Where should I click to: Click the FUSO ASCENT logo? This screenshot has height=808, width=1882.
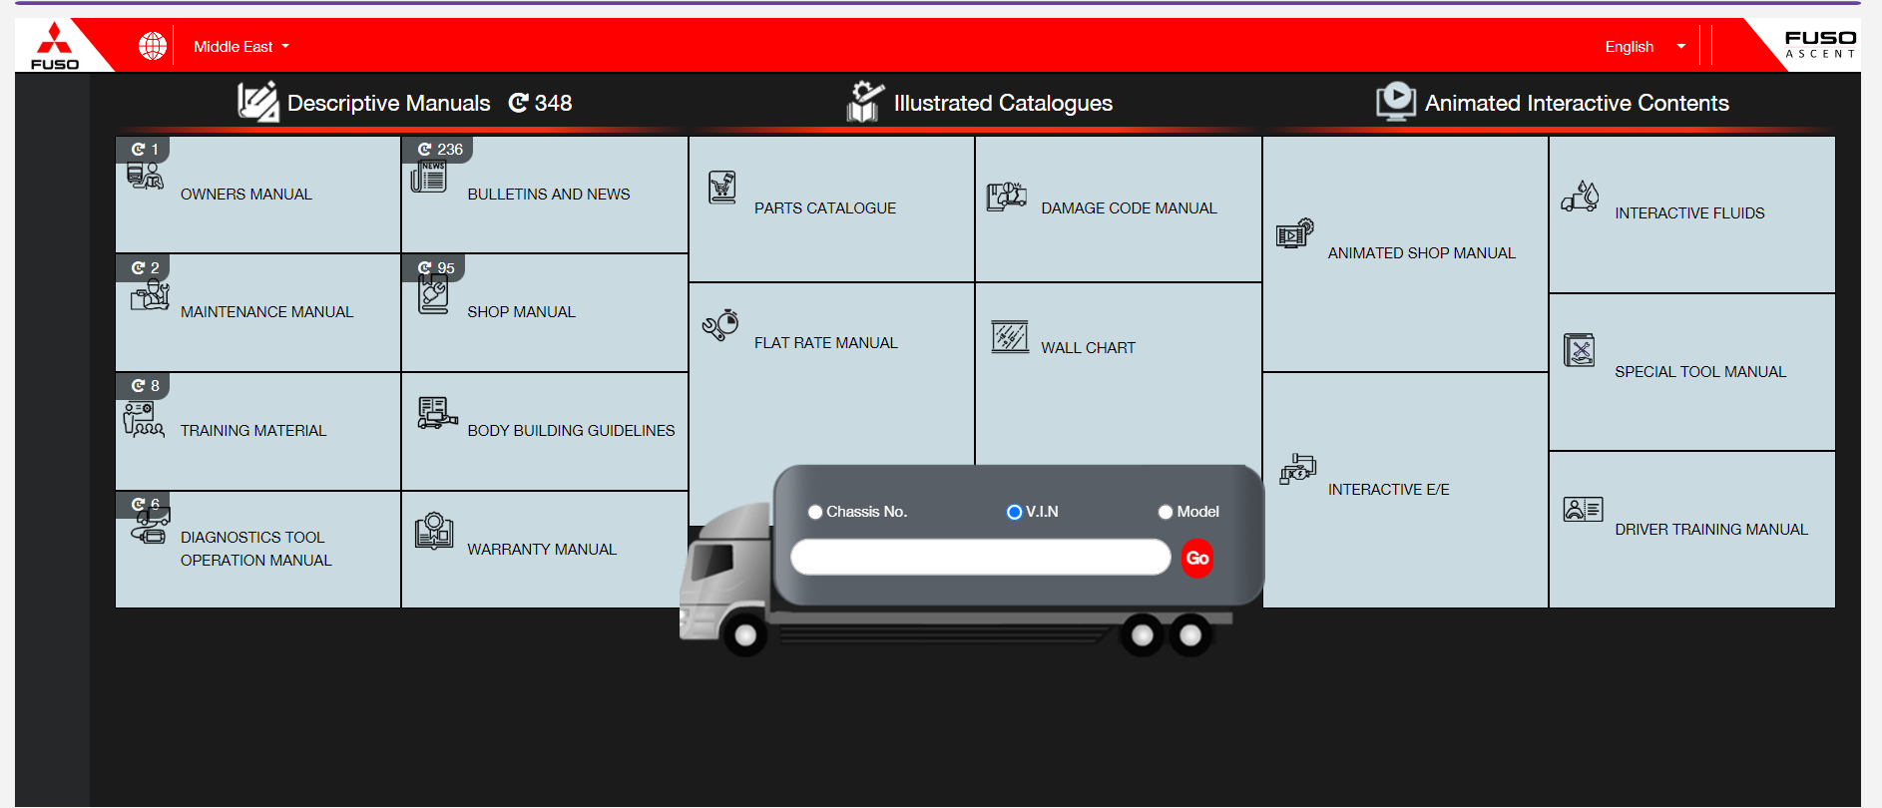pos(1820,45)
